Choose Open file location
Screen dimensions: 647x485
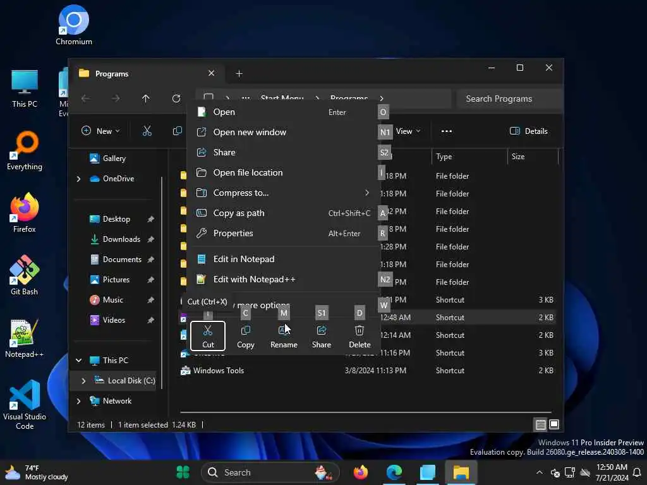point(284,172)
